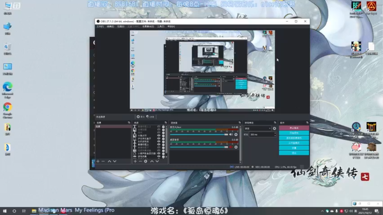Remove selected source with minus icon

[140, 161]
